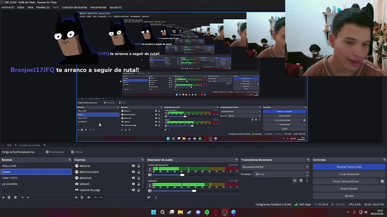Select the CAM Y FOTO scene

point(36,178)
